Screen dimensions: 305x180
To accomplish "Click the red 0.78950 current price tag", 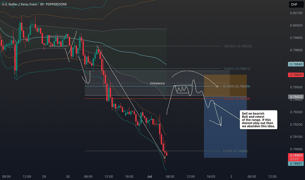I will pos(296,155).
